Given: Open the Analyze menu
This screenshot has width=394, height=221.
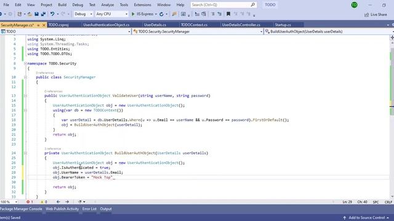Looking at the screenshot, I should 107,5.
